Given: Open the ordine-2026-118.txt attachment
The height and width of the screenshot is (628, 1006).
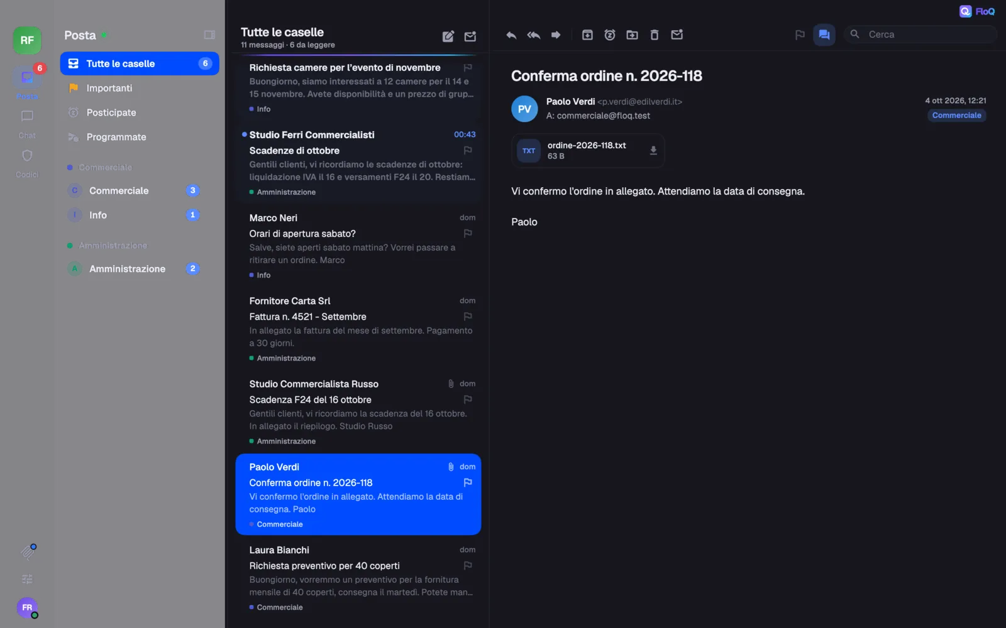Looking at the screenshot, I should [587, 151].
